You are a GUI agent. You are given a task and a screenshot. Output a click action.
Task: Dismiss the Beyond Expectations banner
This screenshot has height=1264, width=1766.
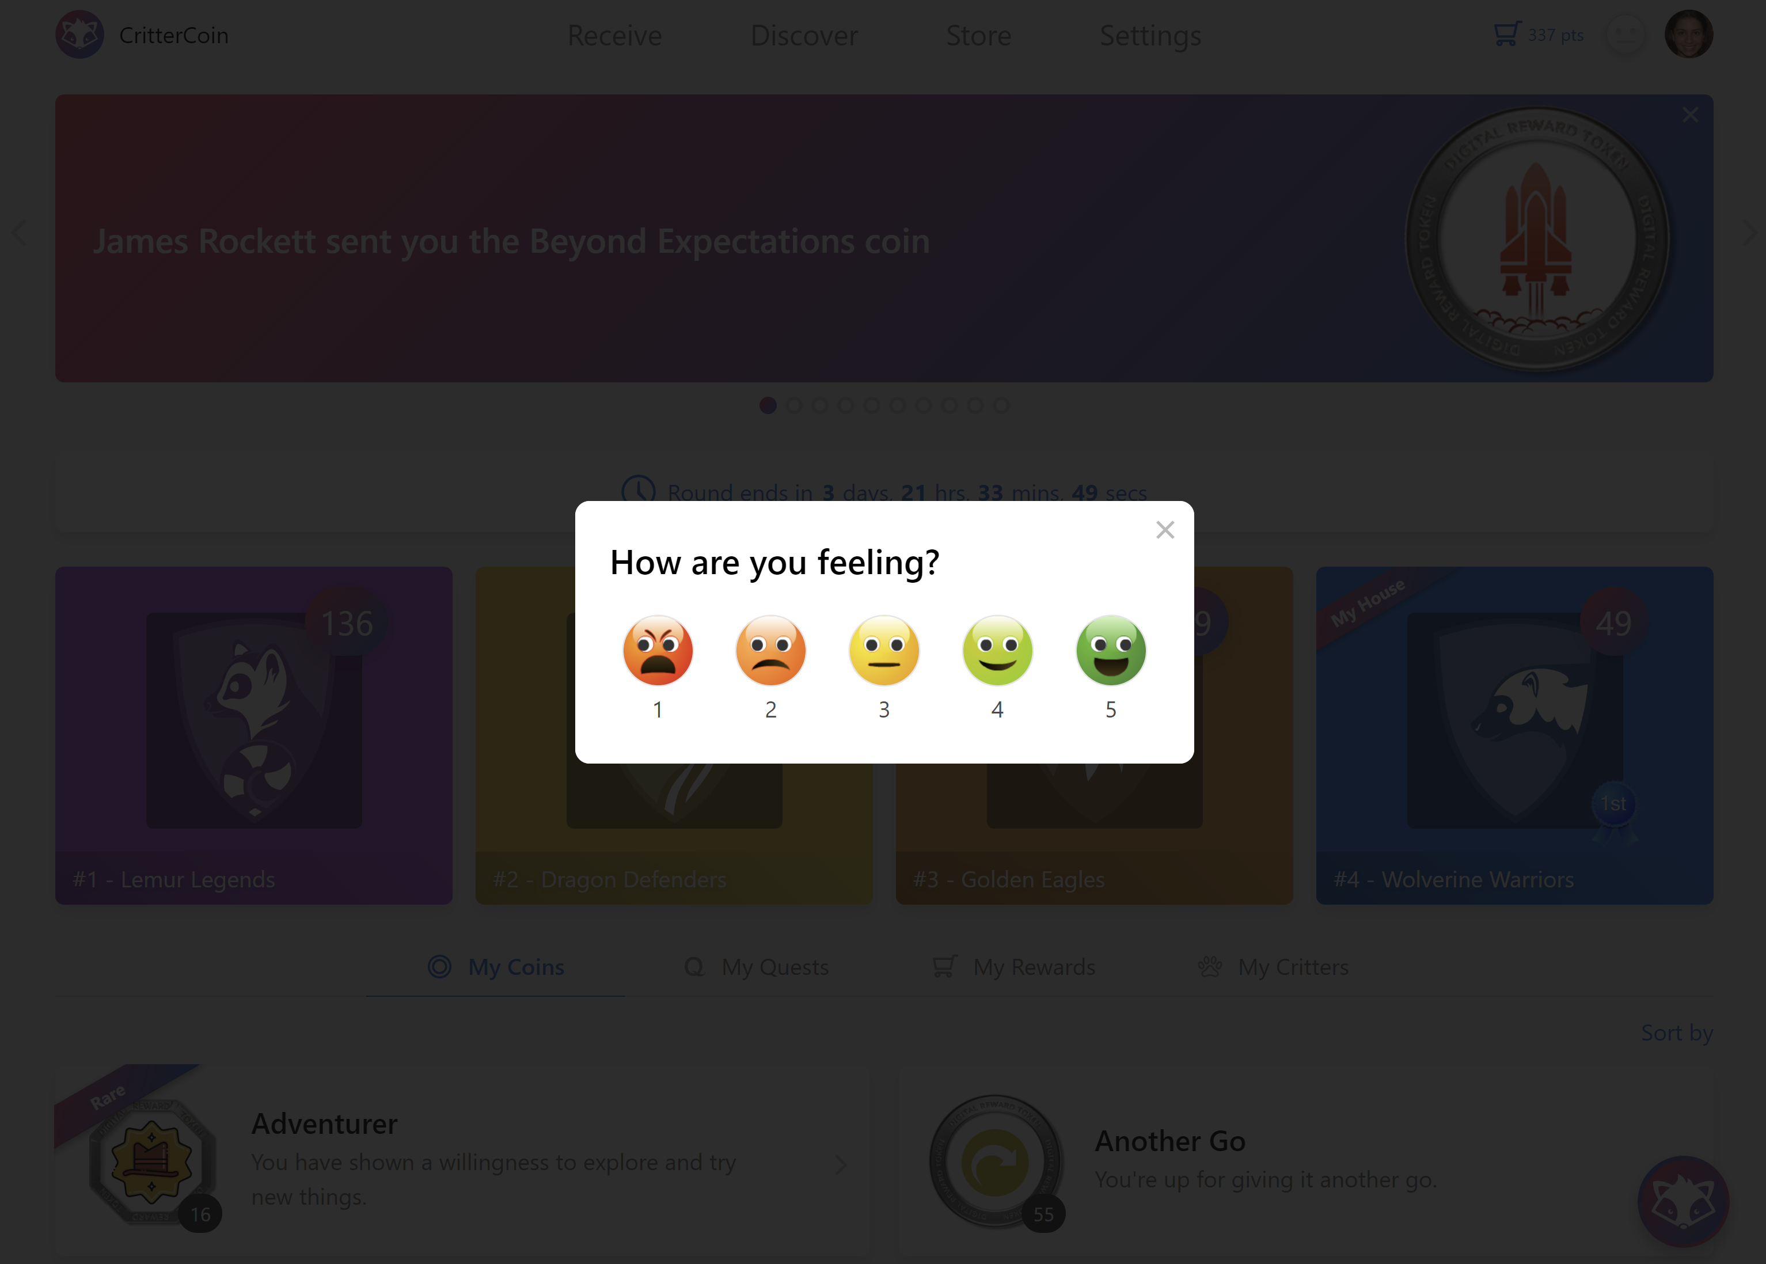[x=1690, y=115]
